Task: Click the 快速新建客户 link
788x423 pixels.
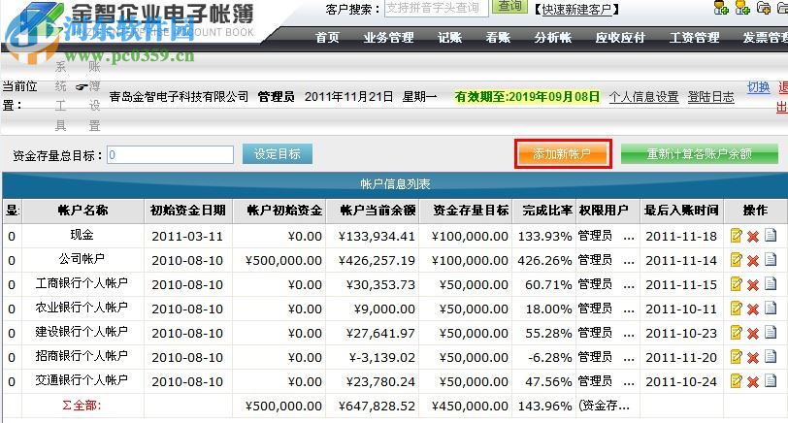Action: [575, 9]
